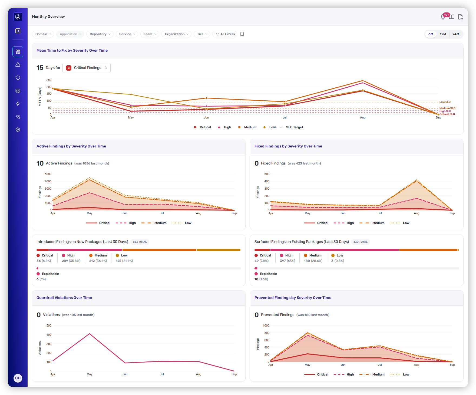
Task: Toggle the sidebar panel collapse icon
Action: pyautogui.click(x=18, y=31)
